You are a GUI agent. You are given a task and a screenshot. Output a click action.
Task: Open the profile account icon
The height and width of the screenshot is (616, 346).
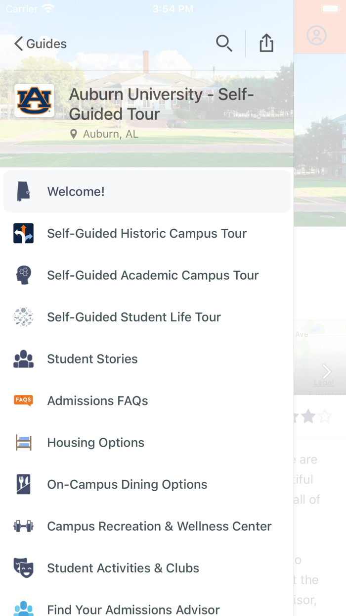(316, 35)
